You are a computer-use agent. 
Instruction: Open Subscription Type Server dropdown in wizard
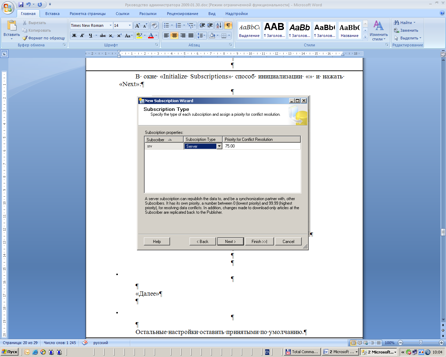click(220, 146)
